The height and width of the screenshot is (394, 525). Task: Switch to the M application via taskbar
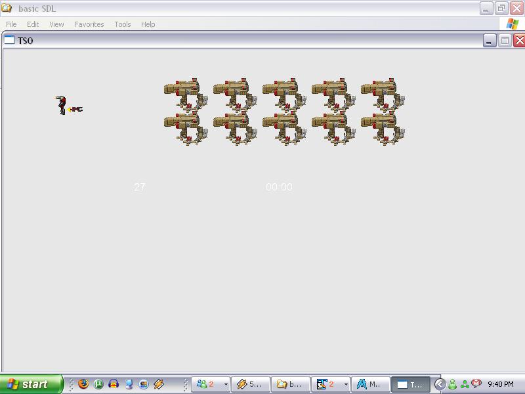pyautogui.click(x=372, y=384)
